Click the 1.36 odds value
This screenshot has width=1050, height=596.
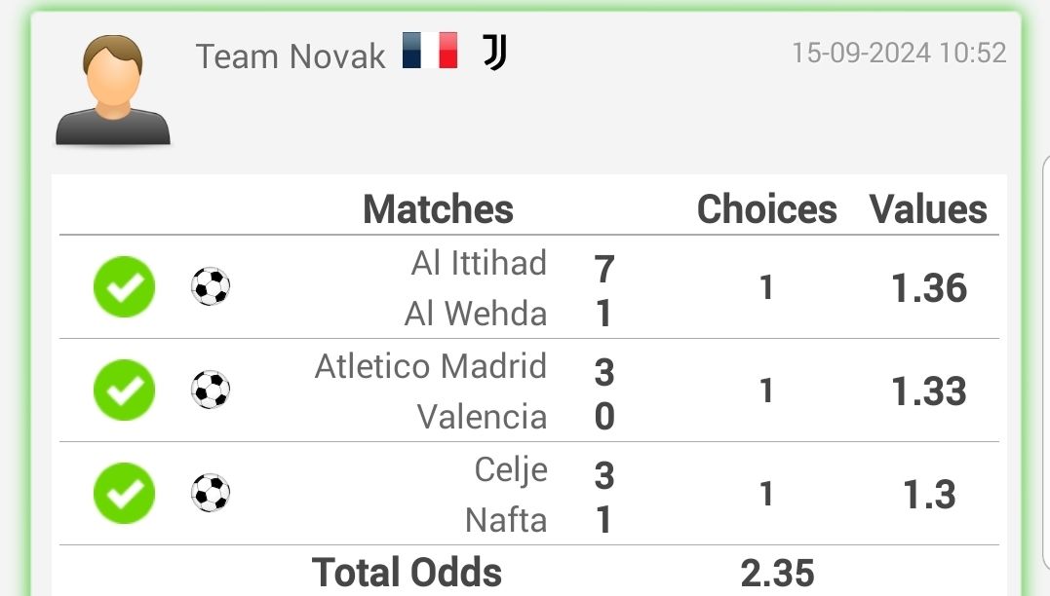click(929, 287)
